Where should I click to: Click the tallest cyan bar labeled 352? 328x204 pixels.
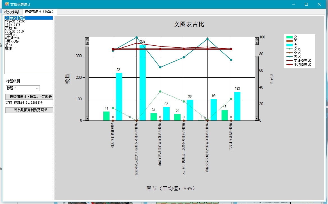coord(143,84)
